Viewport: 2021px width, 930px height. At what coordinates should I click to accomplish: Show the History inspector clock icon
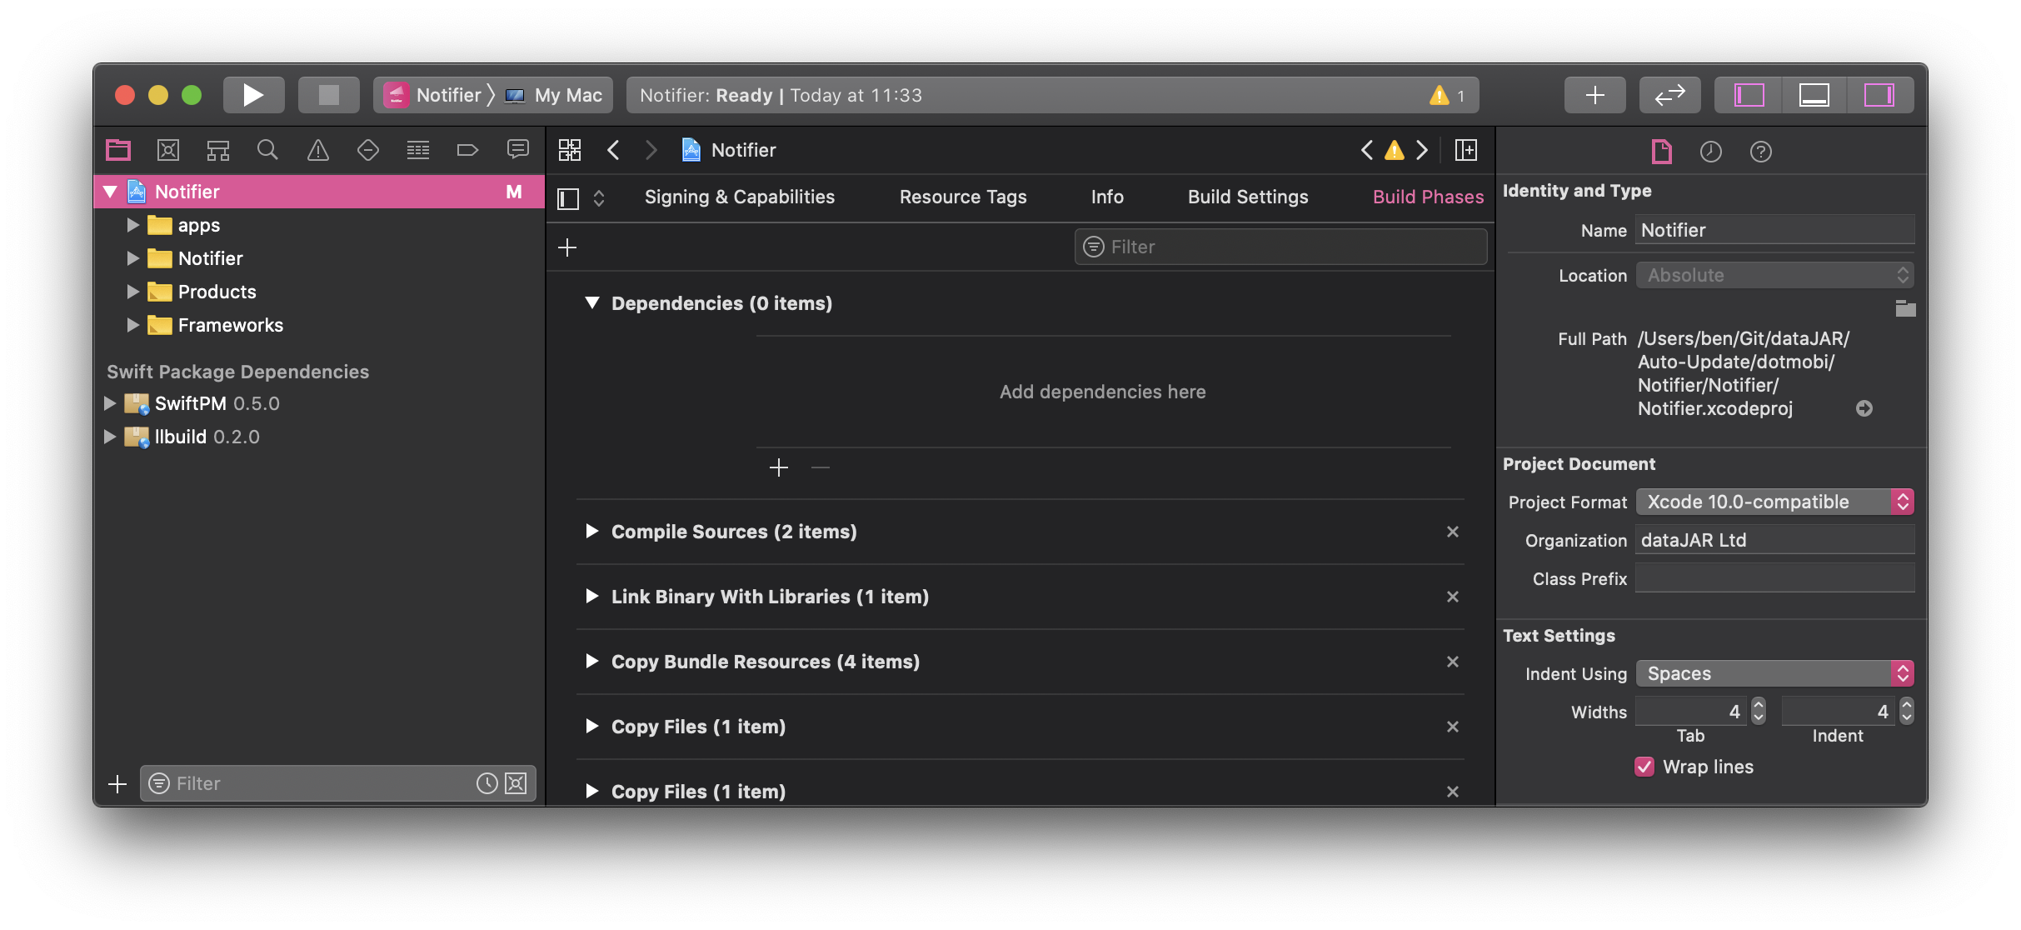1710,152
